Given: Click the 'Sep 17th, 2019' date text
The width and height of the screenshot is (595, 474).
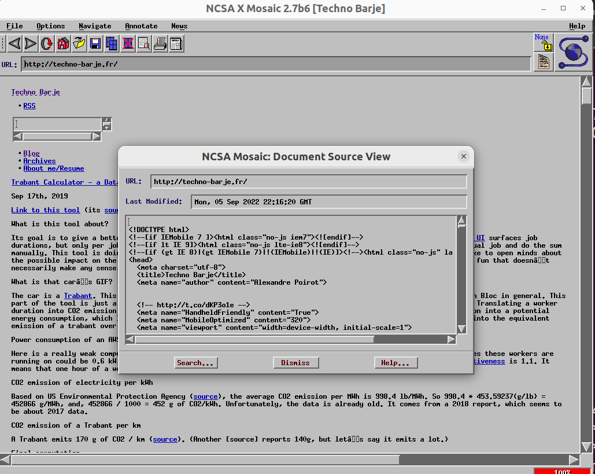Looking at the screenshot, I should pyautogui.click(x=39, y=196).
